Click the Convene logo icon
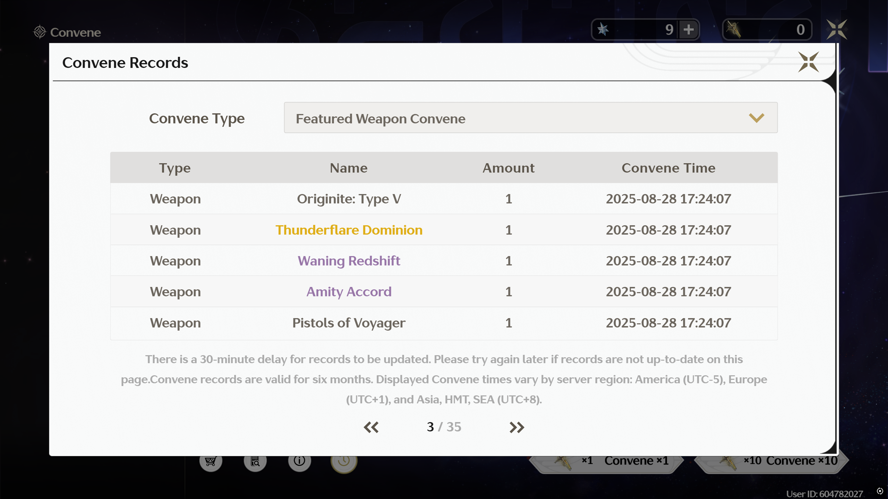Viewport: 888px width, 499px height. click(40, 32)
